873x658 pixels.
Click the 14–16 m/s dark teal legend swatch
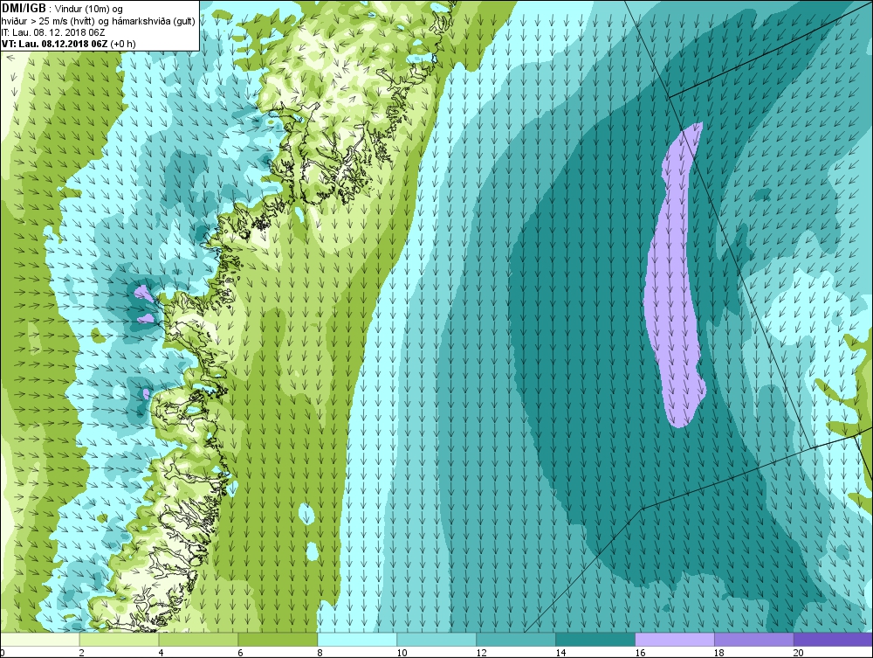click(595, 639)
